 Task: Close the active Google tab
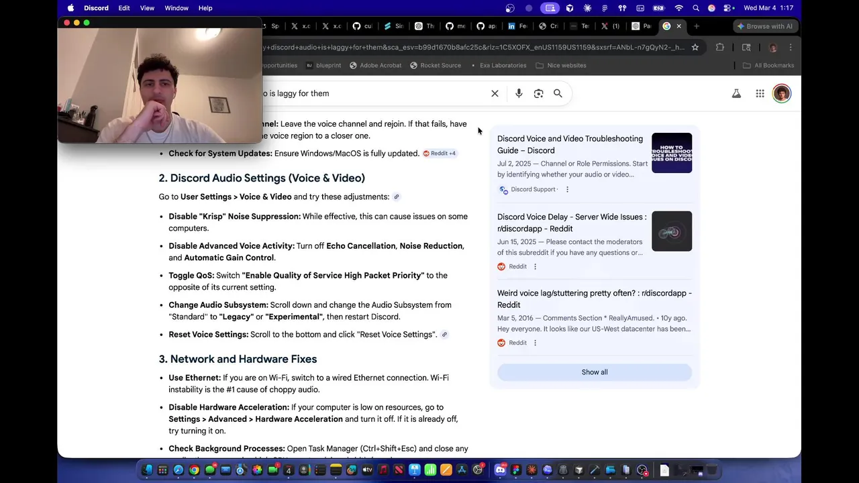click(x=678, y=26)
